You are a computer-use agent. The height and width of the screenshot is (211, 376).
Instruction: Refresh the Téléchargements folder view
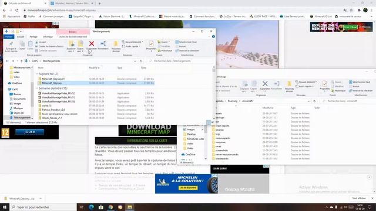(141, 61)
